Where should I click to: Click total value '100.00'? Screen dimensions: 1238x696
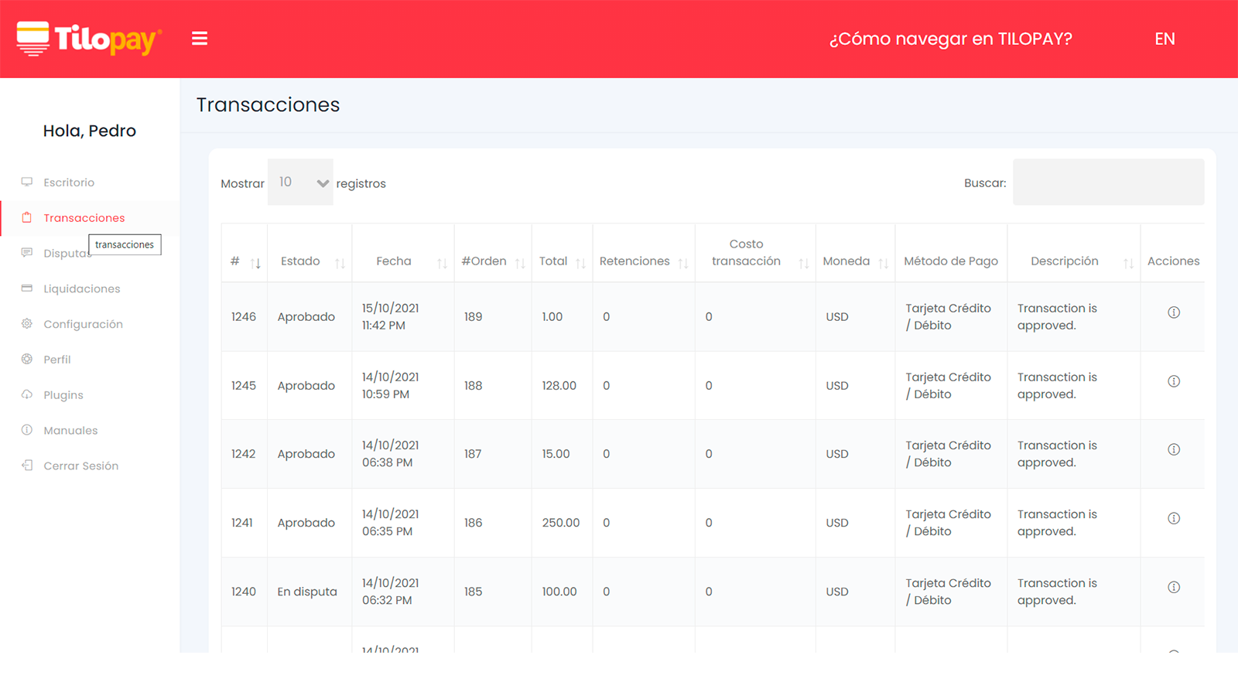pos(559,592)
